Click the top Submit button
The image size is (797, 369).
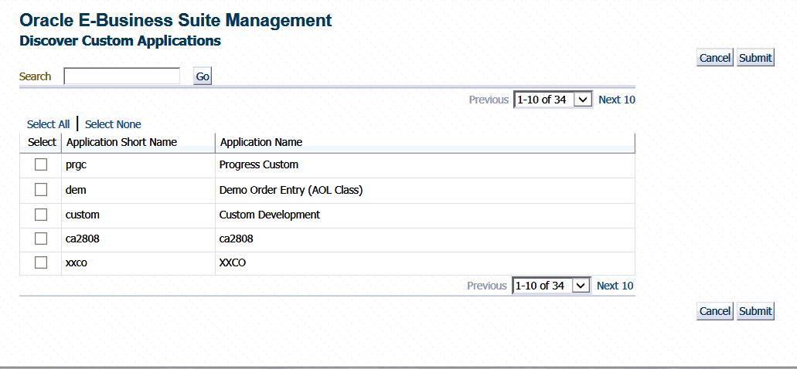[x=755, y=58]
